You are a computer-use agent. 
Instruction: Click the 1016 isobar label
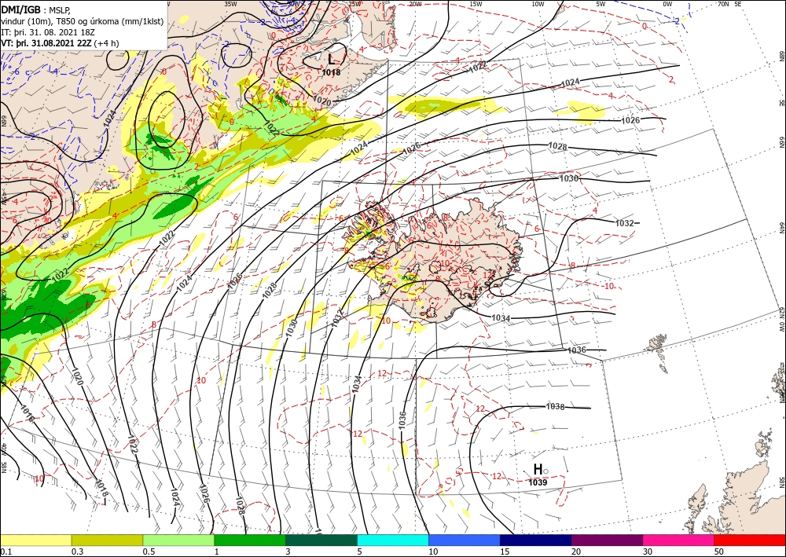27,412
